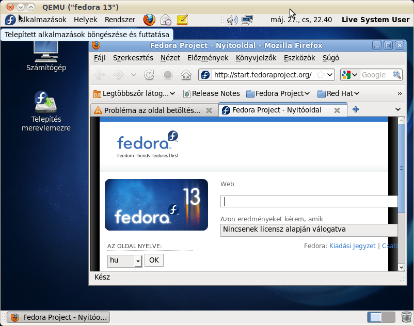414x326 pixels.
Task: Expand the Red Hat bookmarks folder
Action: (338, 93)
